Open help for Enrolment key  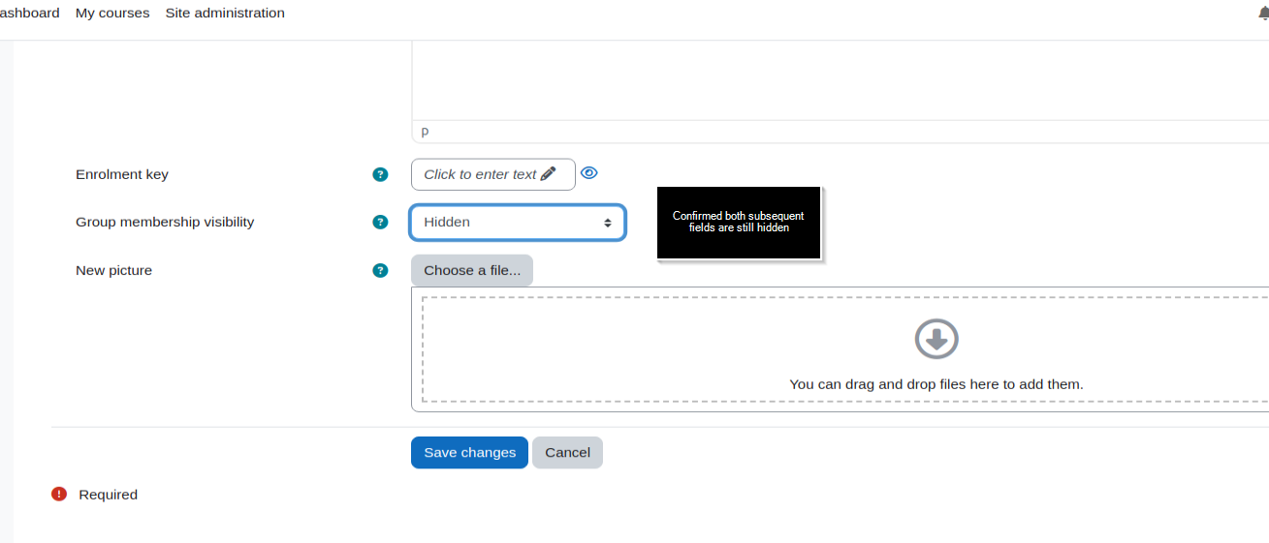click(380, 174)
